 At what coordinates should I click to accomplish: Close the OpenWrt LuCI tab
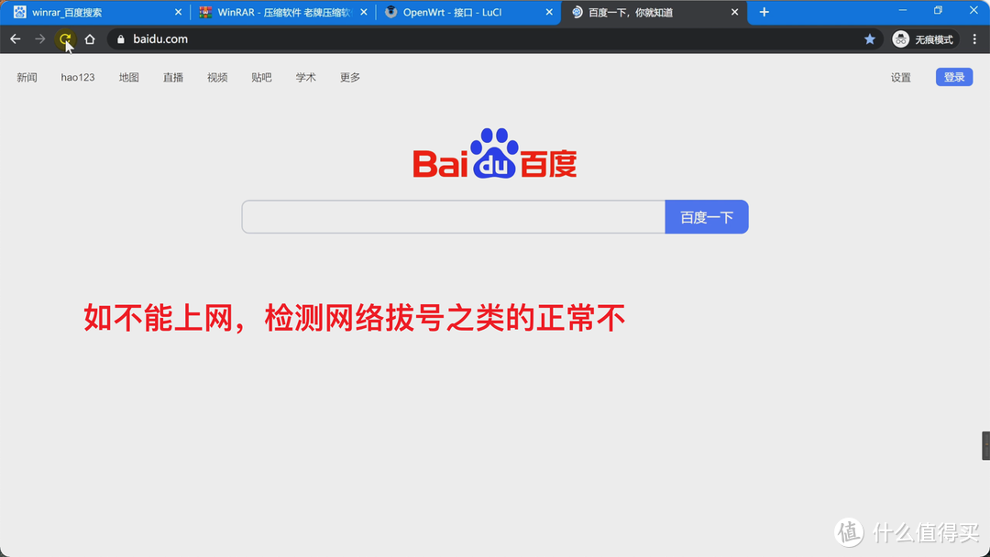(x=549, y=12)
